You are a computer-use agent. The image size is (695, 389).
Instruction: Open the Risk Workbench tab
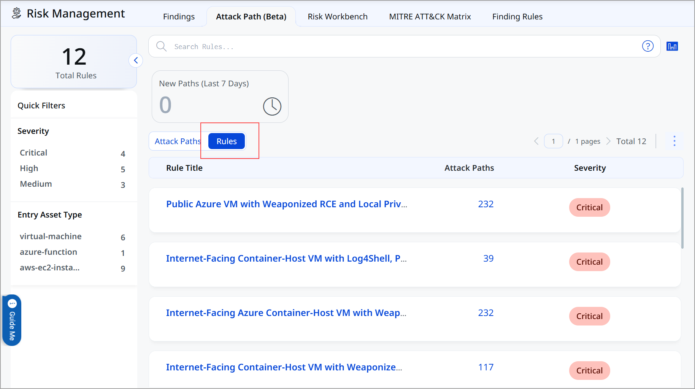pos(338,17)
